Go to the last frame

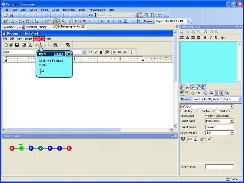[x=119, y=21]
